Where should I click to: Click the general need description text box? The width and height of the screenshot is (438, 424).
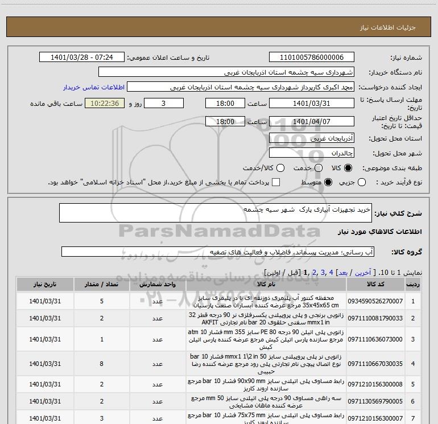[x=216, y=213]
